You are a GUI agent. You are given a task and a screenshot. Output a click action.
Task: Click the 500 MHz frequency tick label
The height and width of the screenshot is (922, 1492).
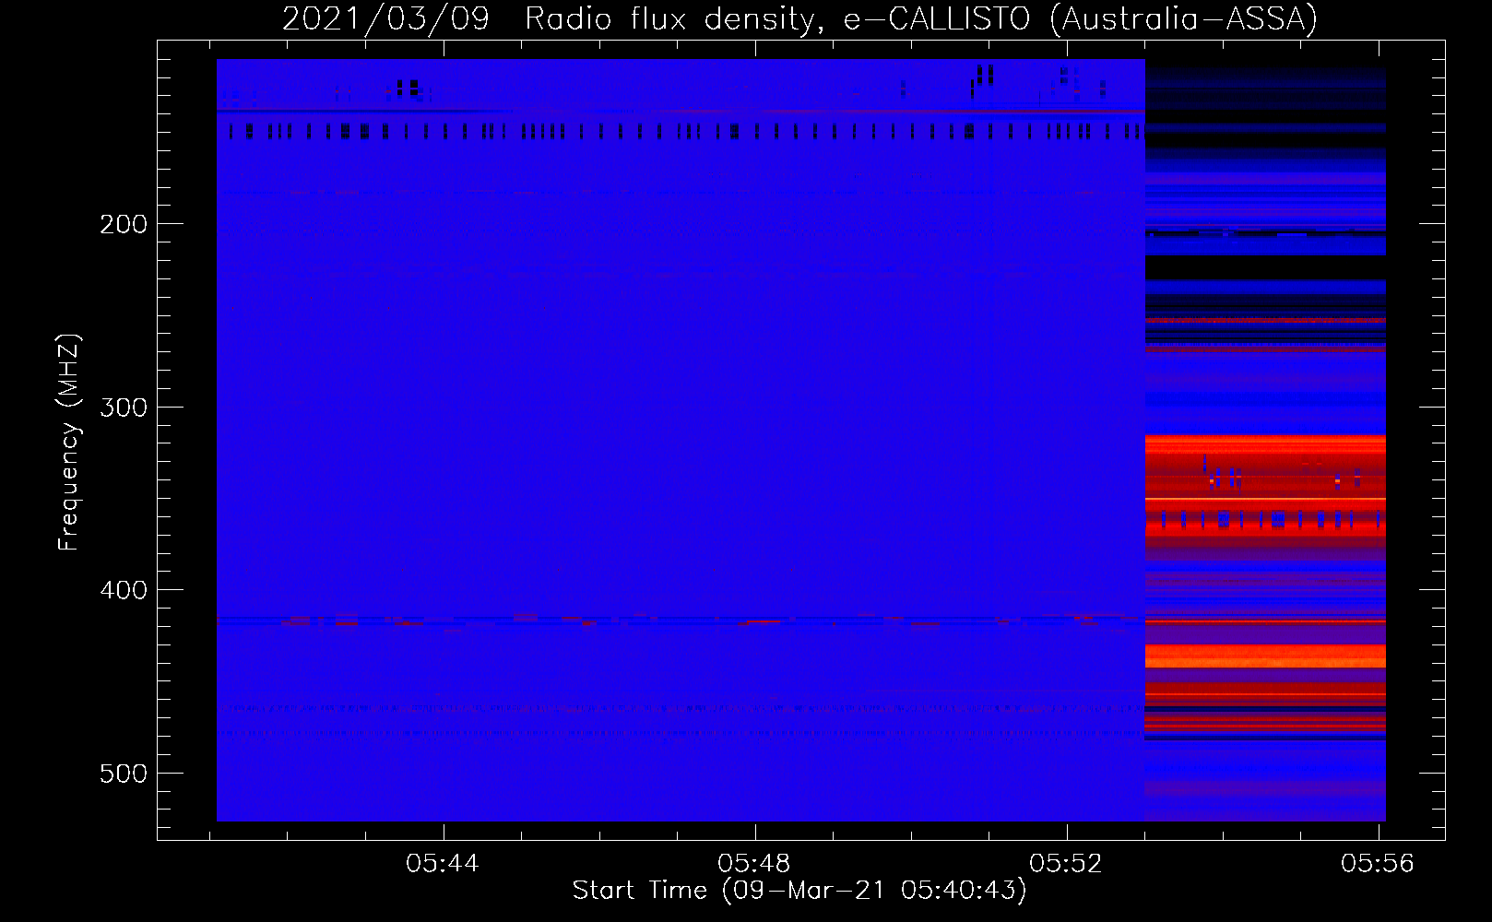point(124,773)
